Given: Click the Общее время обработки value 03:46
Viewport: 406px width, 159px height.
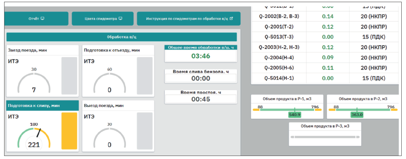Looking at the screenshot, I should 201,56.
